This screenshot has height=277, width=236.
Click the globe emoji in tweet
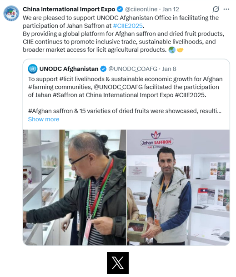(x=172, y=50)
